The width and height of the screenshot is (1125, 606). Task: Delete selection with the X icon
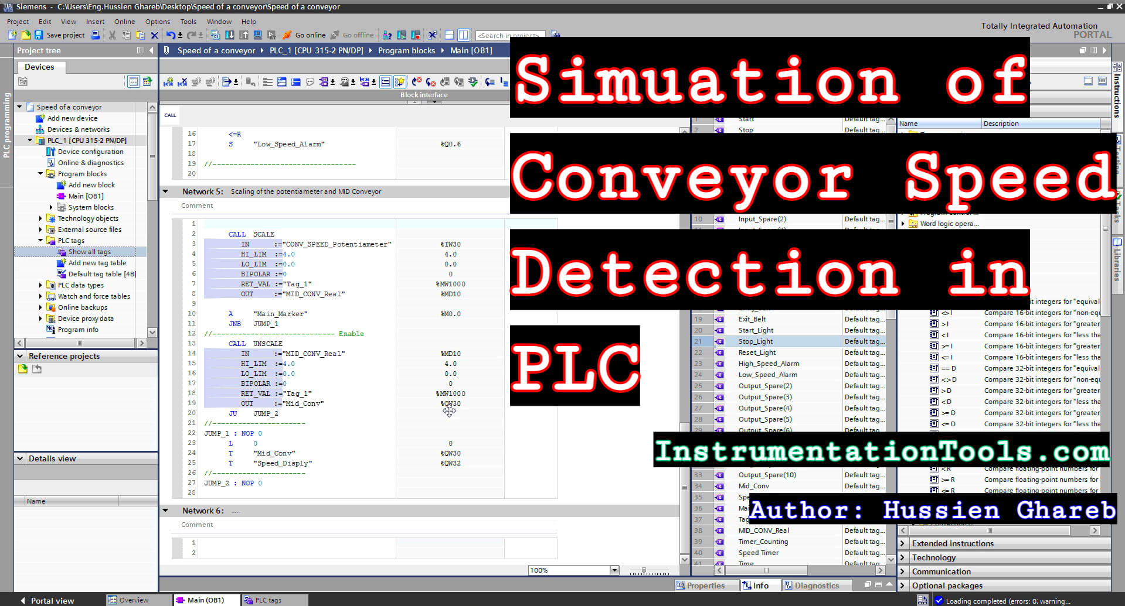[155, 35]
